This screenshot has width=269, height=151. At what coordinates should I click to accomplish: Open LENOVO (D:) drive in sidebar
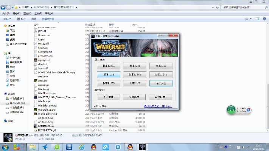(x=16, y=103)
